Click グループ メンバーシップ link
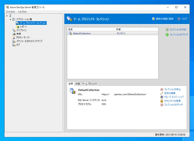 (174, 97)
